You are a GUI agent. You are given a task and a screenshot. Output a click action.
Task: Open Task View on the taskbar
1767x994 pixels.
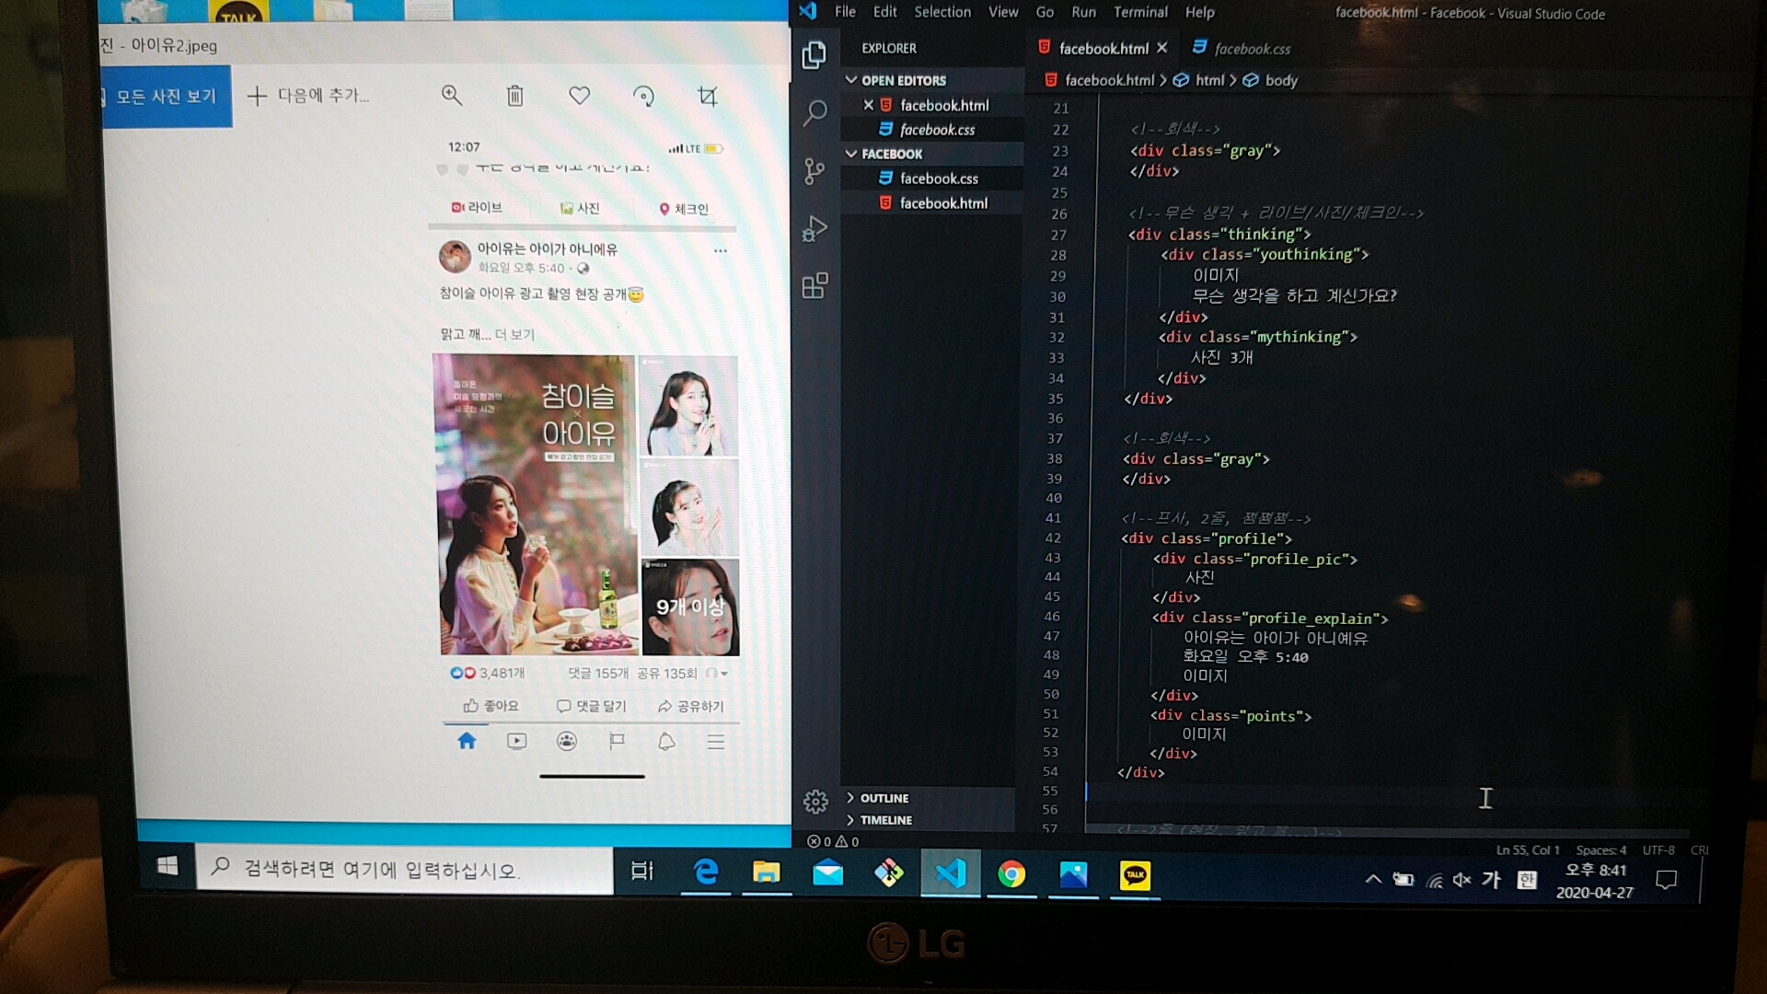pos(642,871)
